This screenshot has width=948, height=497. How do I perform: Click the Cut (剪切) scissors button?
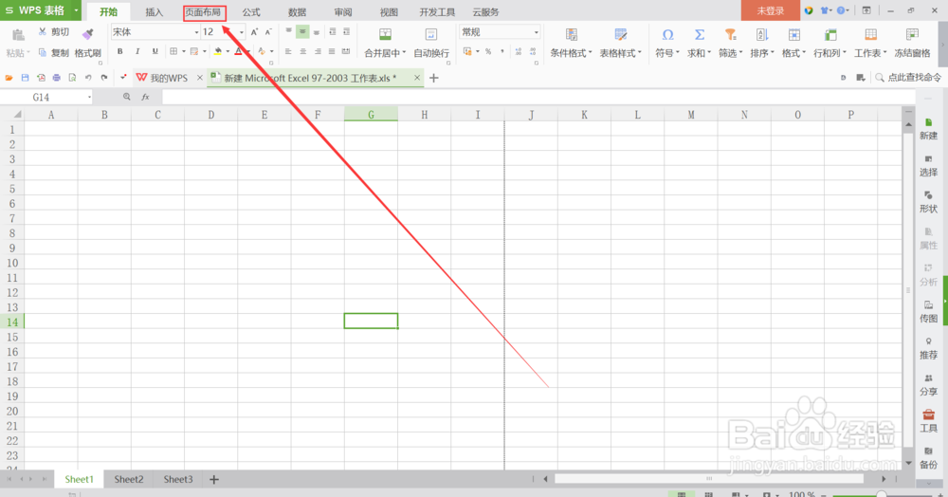coord(54,32)
